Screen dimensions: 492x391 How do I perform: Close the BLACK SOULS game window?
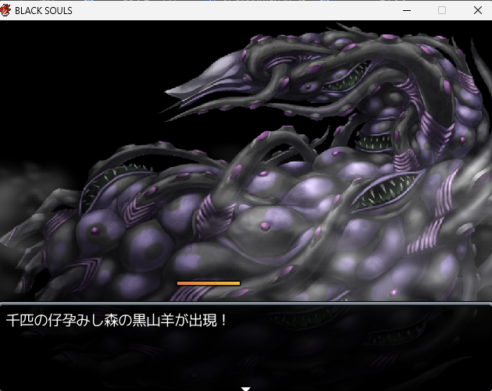coord(478,10)
